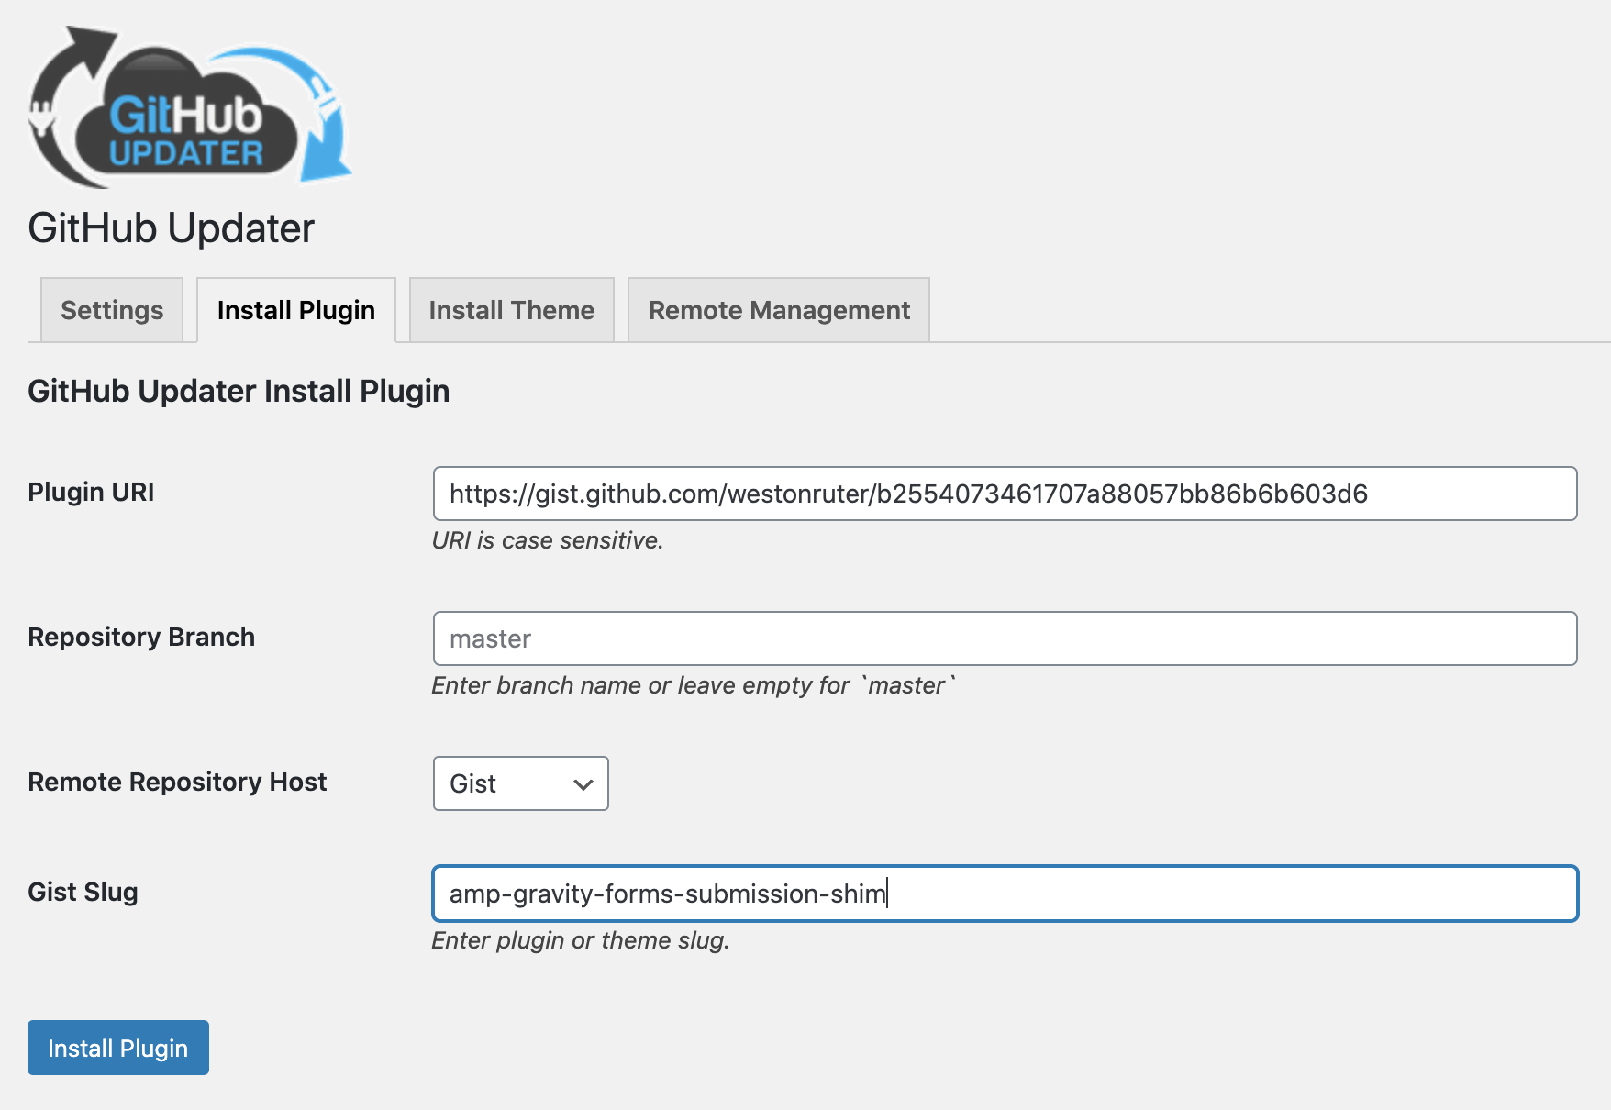Click the GitHub Updater logo image
This screenshot has height=1110, width=1611.
[x=190, y=106]
